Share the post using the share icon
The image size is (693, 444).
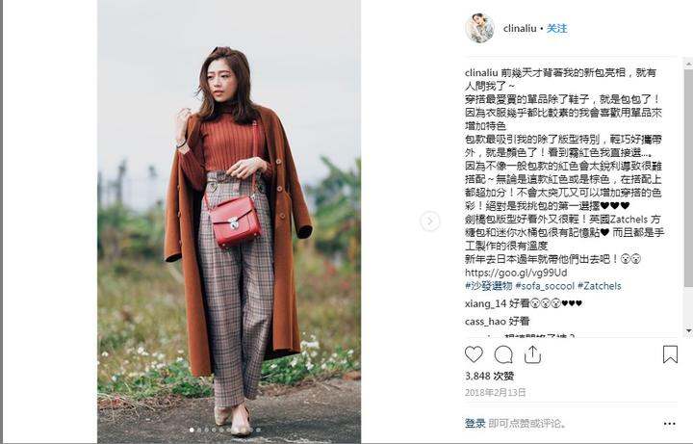point(532,354)
